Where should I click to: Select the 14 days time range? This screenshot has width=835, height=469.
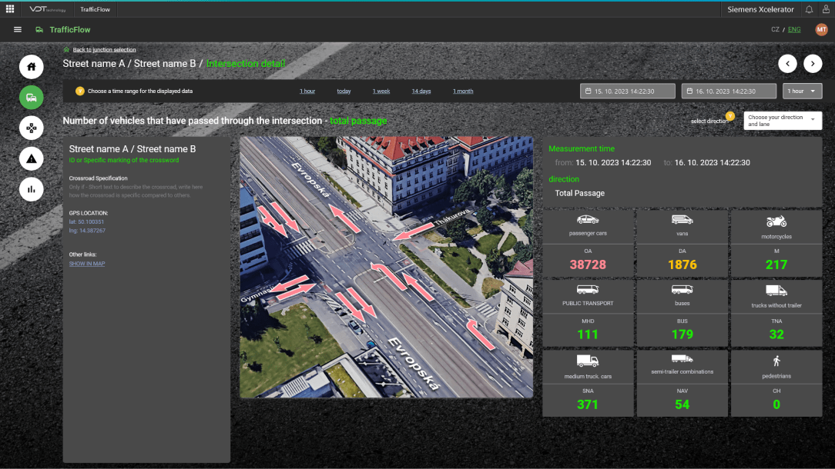click(x=421, y=91)
